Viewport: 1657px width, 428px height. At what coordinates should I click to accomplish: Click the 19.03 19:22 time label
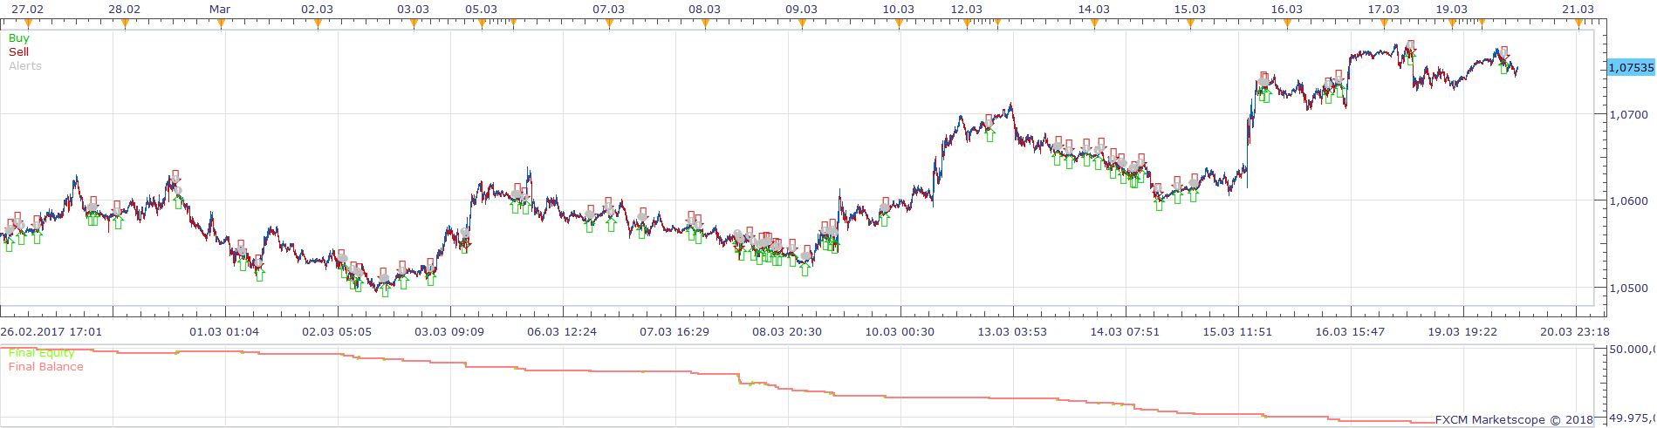click(1462, 331)
